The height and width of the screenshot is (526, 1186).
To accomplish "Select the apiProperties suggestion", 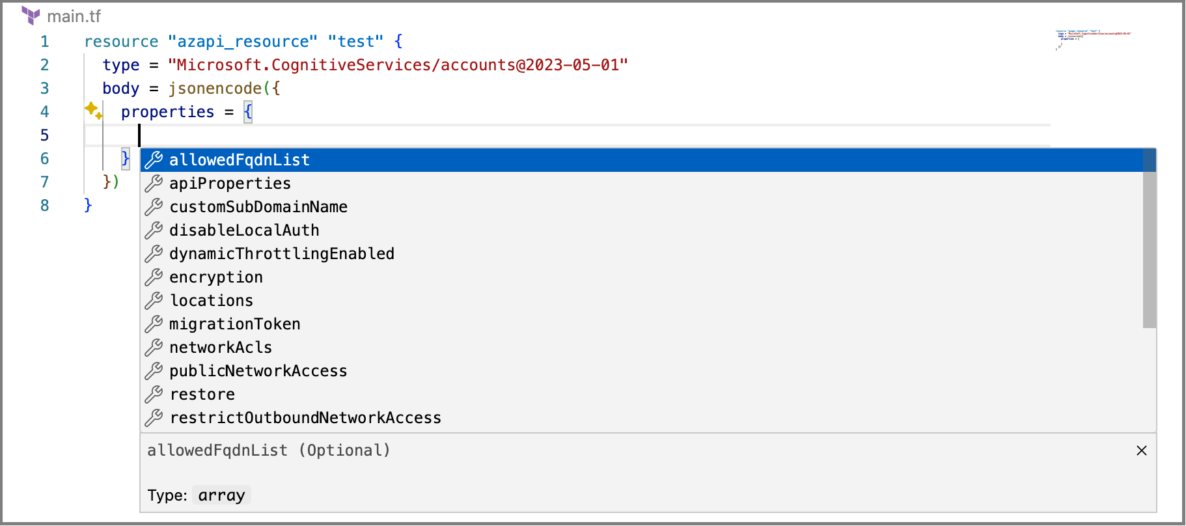I will [x=230, y=183].
